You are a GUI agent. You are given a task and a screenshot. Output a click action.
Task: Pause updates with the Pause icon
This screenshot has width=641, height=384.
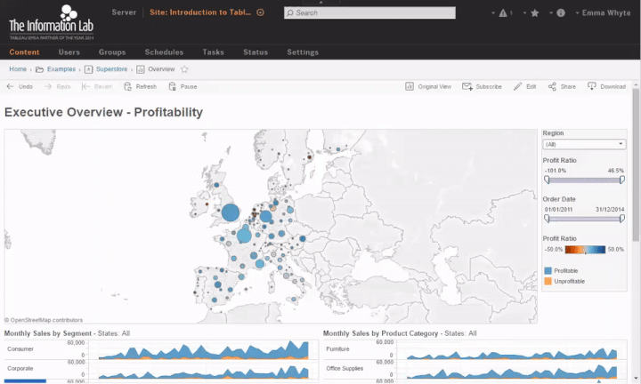(172, 86)
